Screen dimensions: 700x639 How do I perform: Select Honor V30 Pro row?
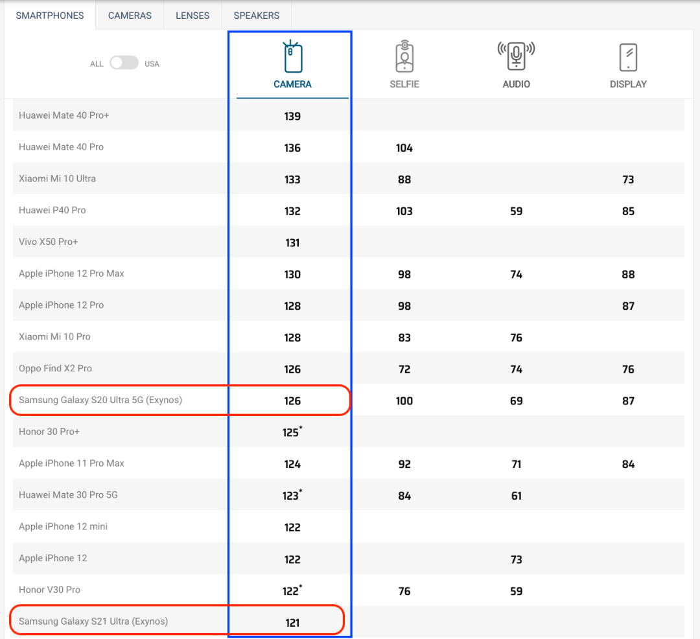point(348,590)
